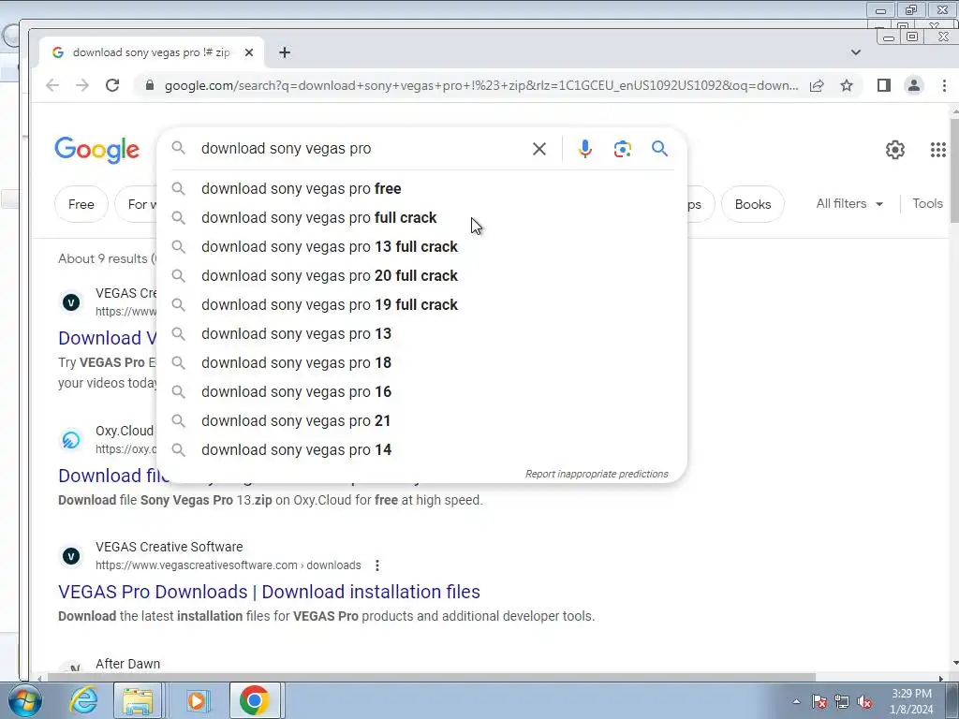The height and width of the screenshot is (719, 959).
Task: Click the padlock site info icon
Action: (x=150, y=85)
